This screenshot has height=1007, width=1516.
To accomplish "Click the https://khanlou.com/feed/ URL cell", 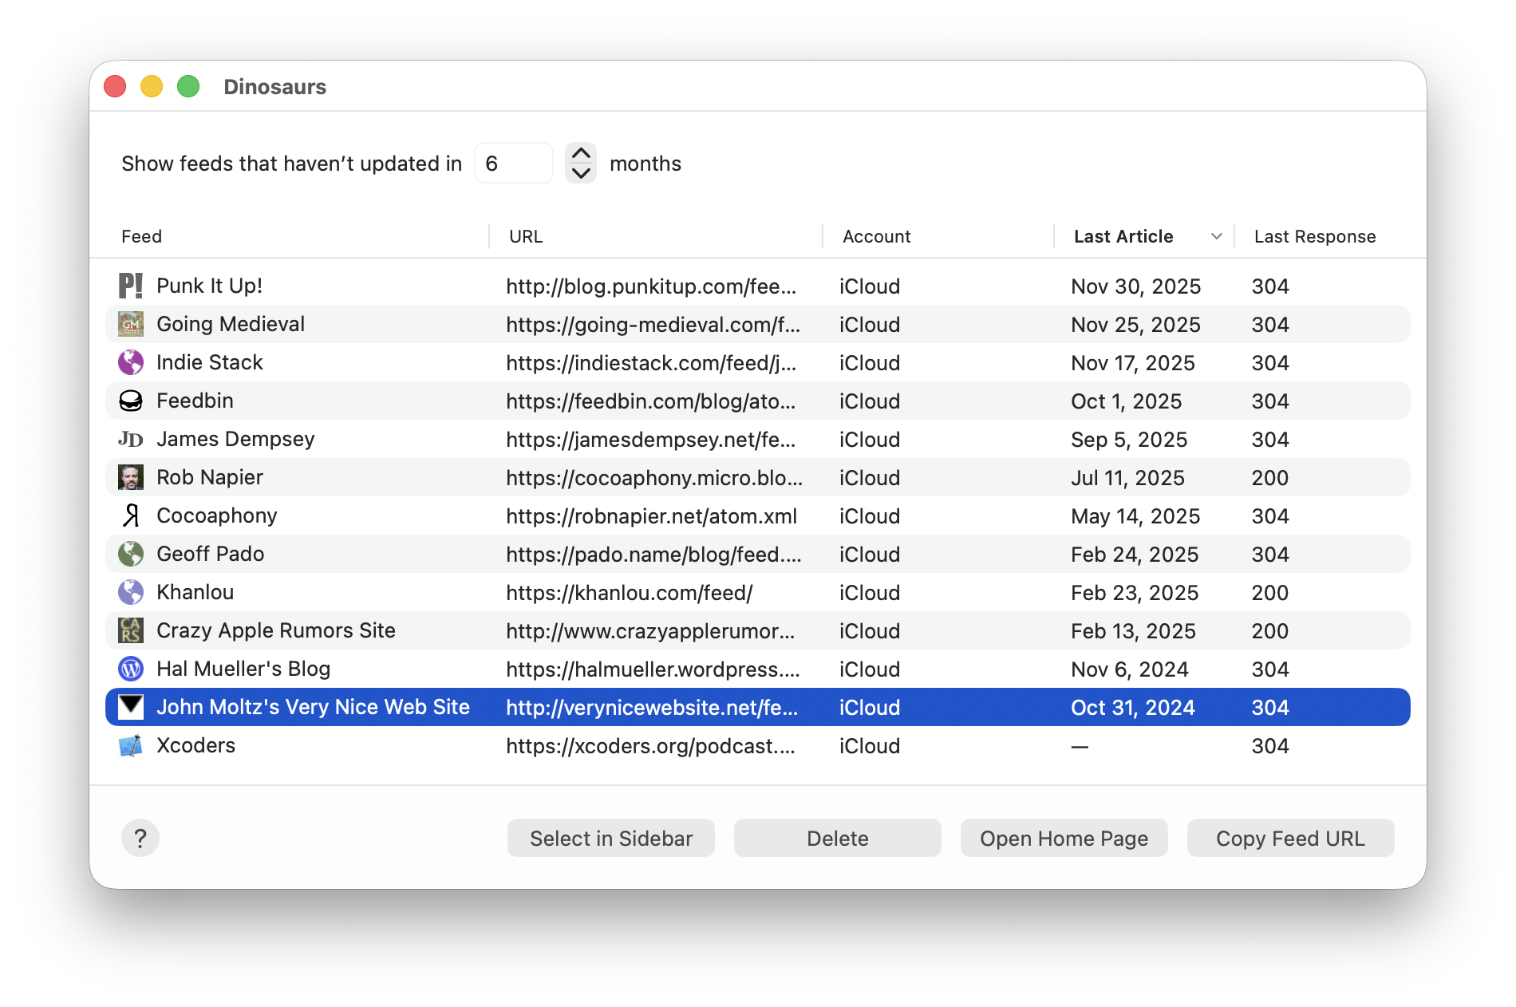I will (x=630, y=592).
